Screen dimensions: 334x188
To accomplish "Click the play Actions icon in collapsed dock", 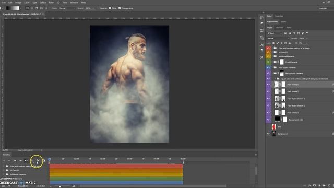I will pos(262,23).
